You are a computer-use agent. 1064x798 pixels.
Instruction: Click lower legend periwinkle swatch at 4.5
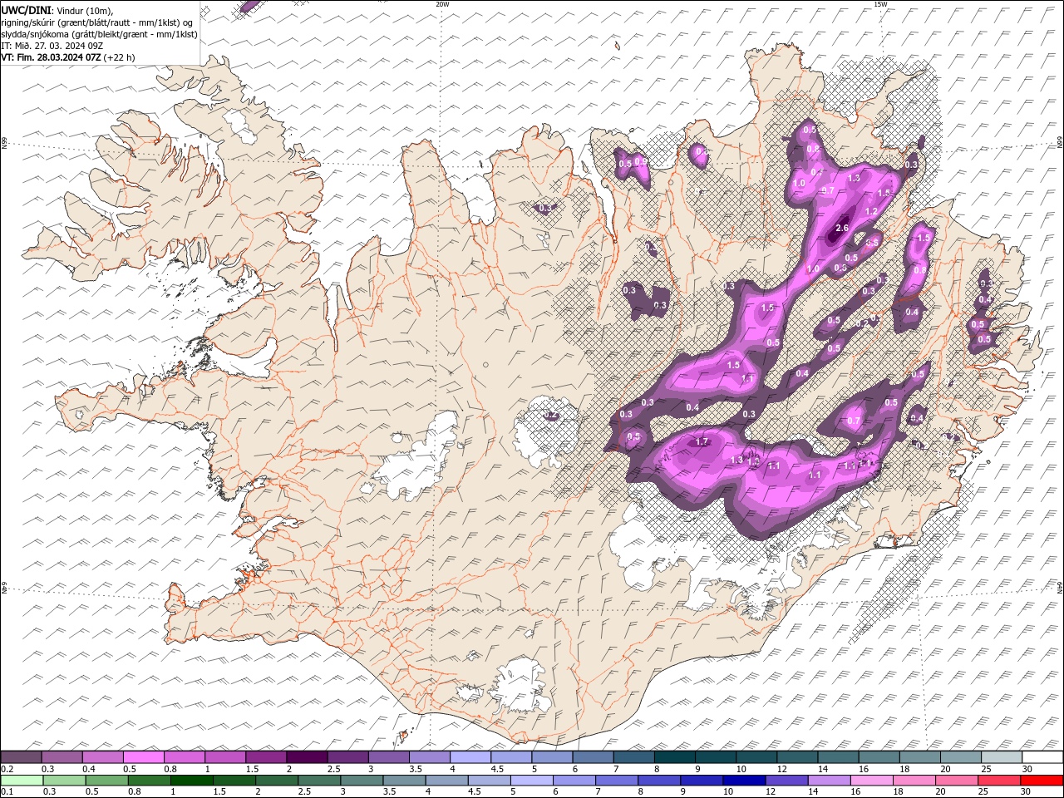coord(489,781)
